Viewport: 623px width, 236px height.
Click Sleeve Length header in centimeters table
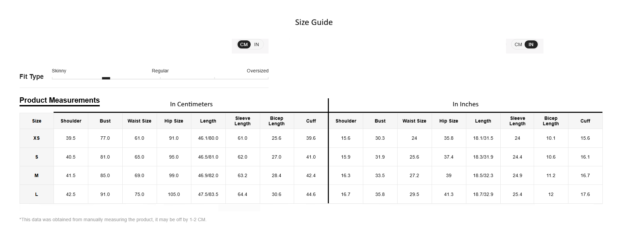click(243, 121)
